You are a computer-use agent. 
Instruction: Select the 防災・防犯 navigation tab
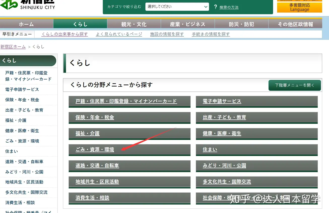242,24
